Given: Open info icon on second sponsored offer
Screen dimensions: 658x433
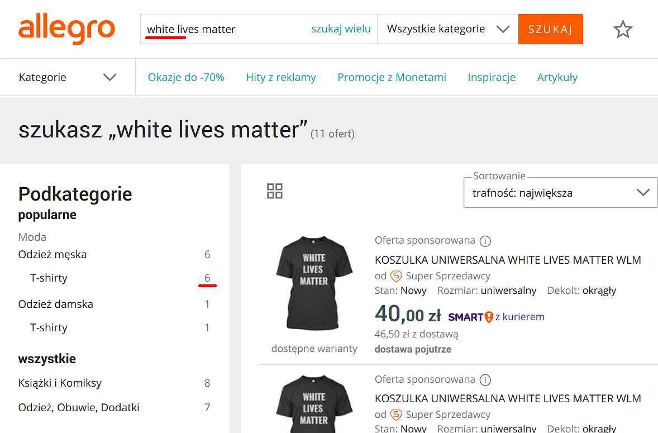Looking at the screenshot, I should click(485, 380).
